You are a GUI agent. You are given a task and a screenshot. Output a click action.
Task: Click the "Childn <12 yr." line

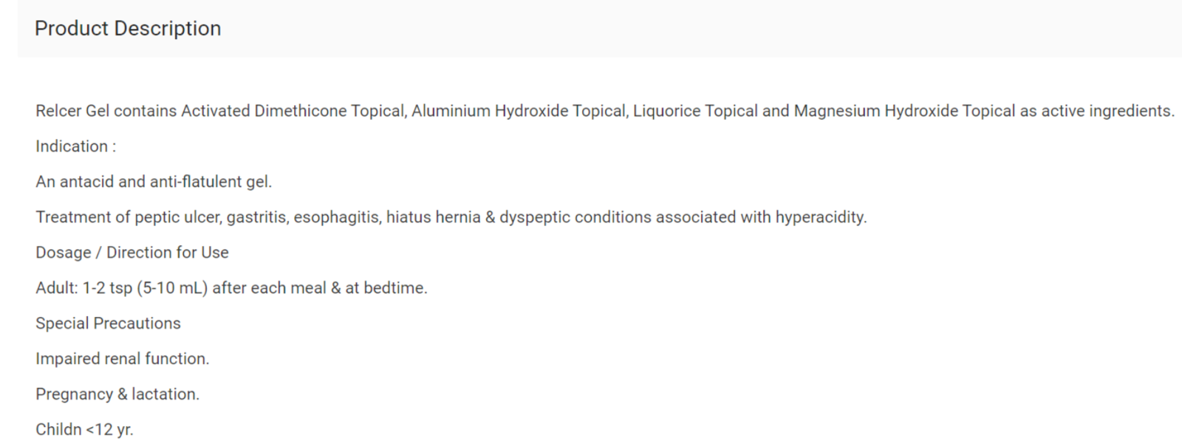pos(84,430)
